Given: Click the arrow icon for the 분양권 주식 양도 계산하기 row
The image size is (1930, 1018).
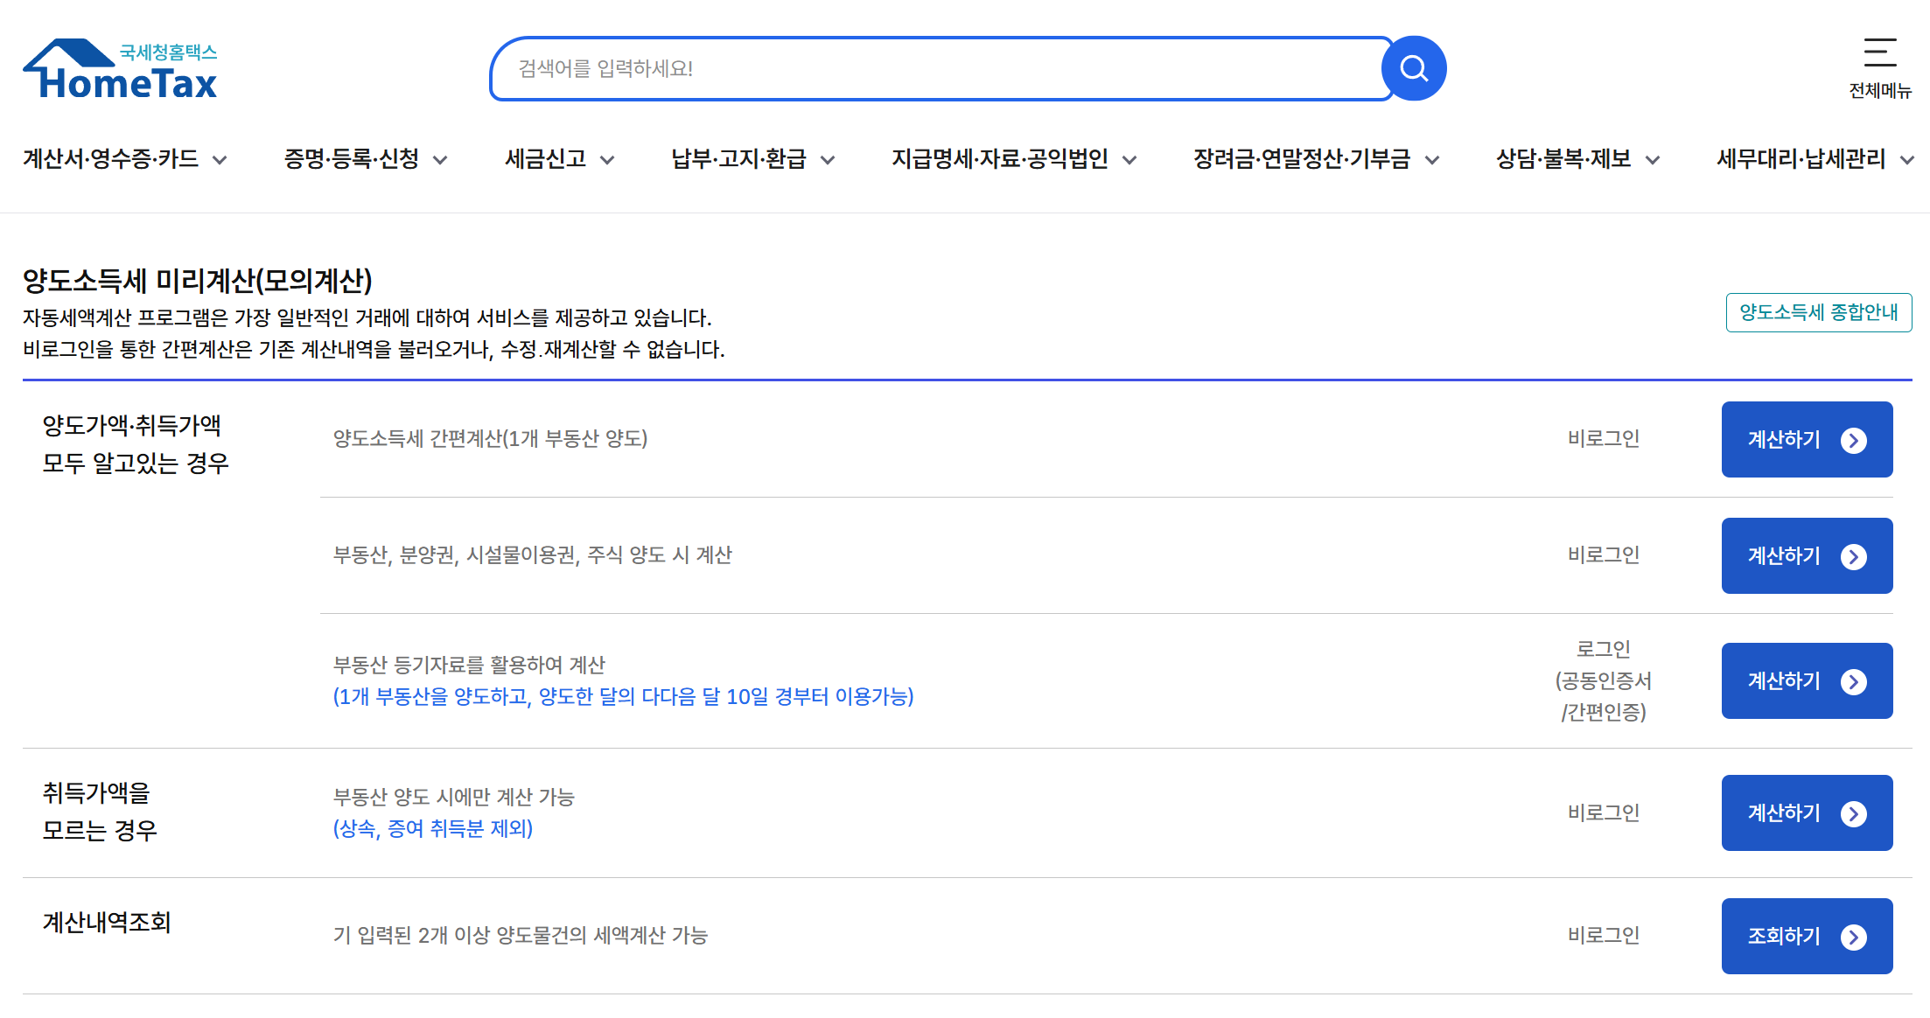Looking at the screenshot, I should (x=1853, y=556).
